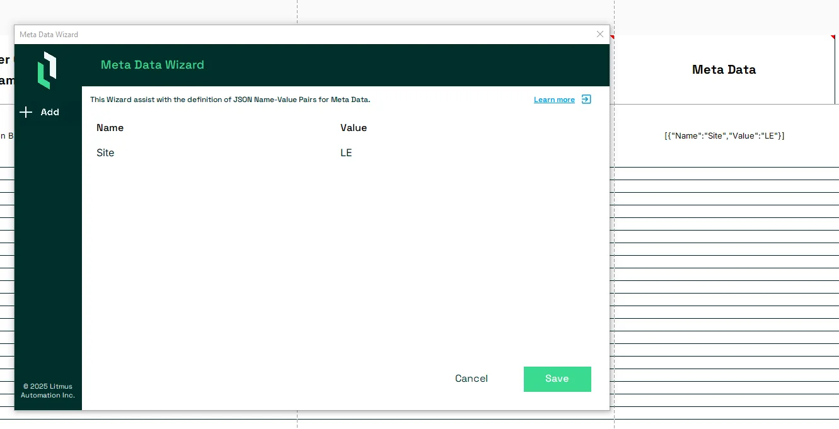Click the plus icon beside Add
This screenshot has width=839, height=429.
[26, 112]
